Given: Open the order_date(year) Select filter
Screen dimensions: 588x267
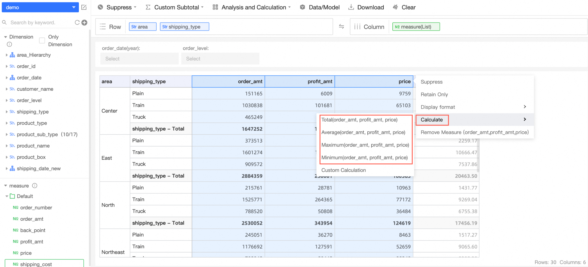Looking at the screenshot, I should [x=139, y=59].
